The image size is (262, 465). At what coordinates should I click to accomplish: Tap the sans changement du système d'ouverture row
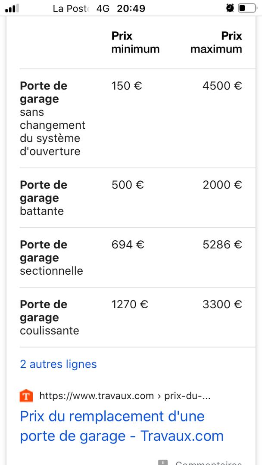[137, 119]
